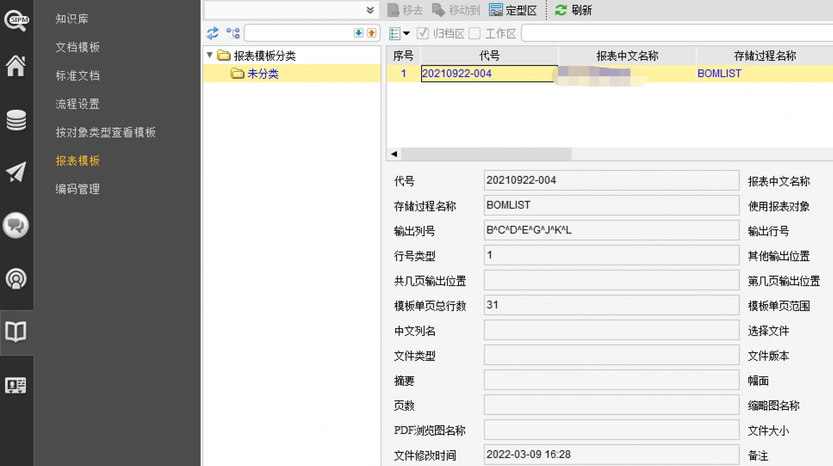
Task: Click the tree refresh arrows icon
Action: [213, 33]
